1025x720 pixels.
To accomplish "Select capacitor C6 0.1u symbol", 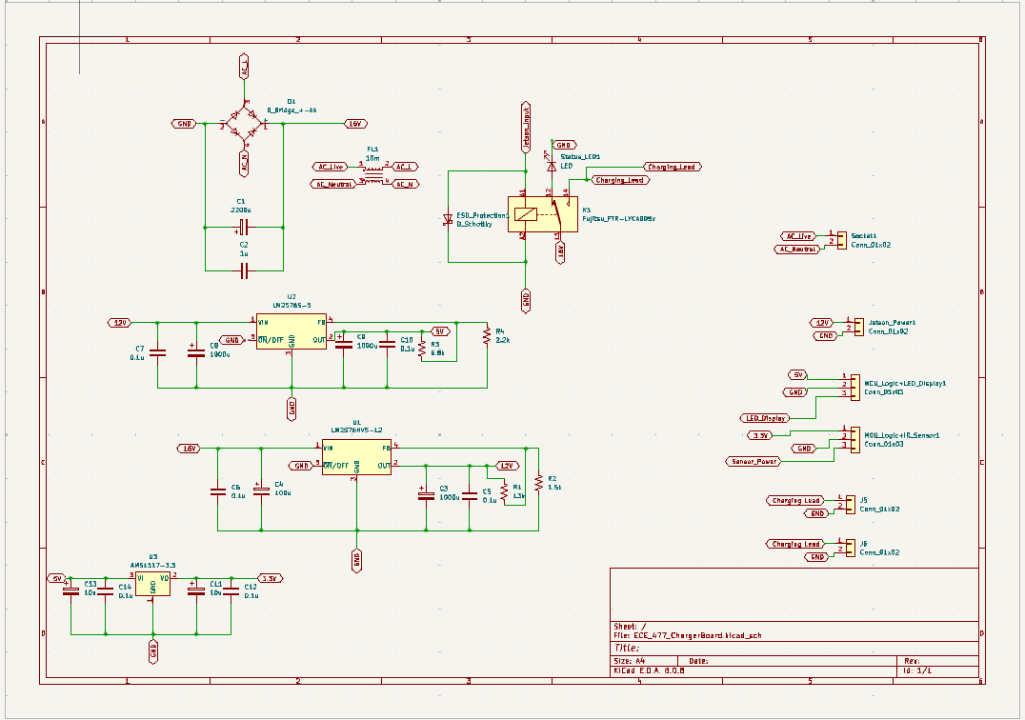I will (x=218, y=491).
